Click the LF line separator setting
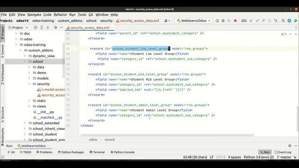 tap(212, 157)
